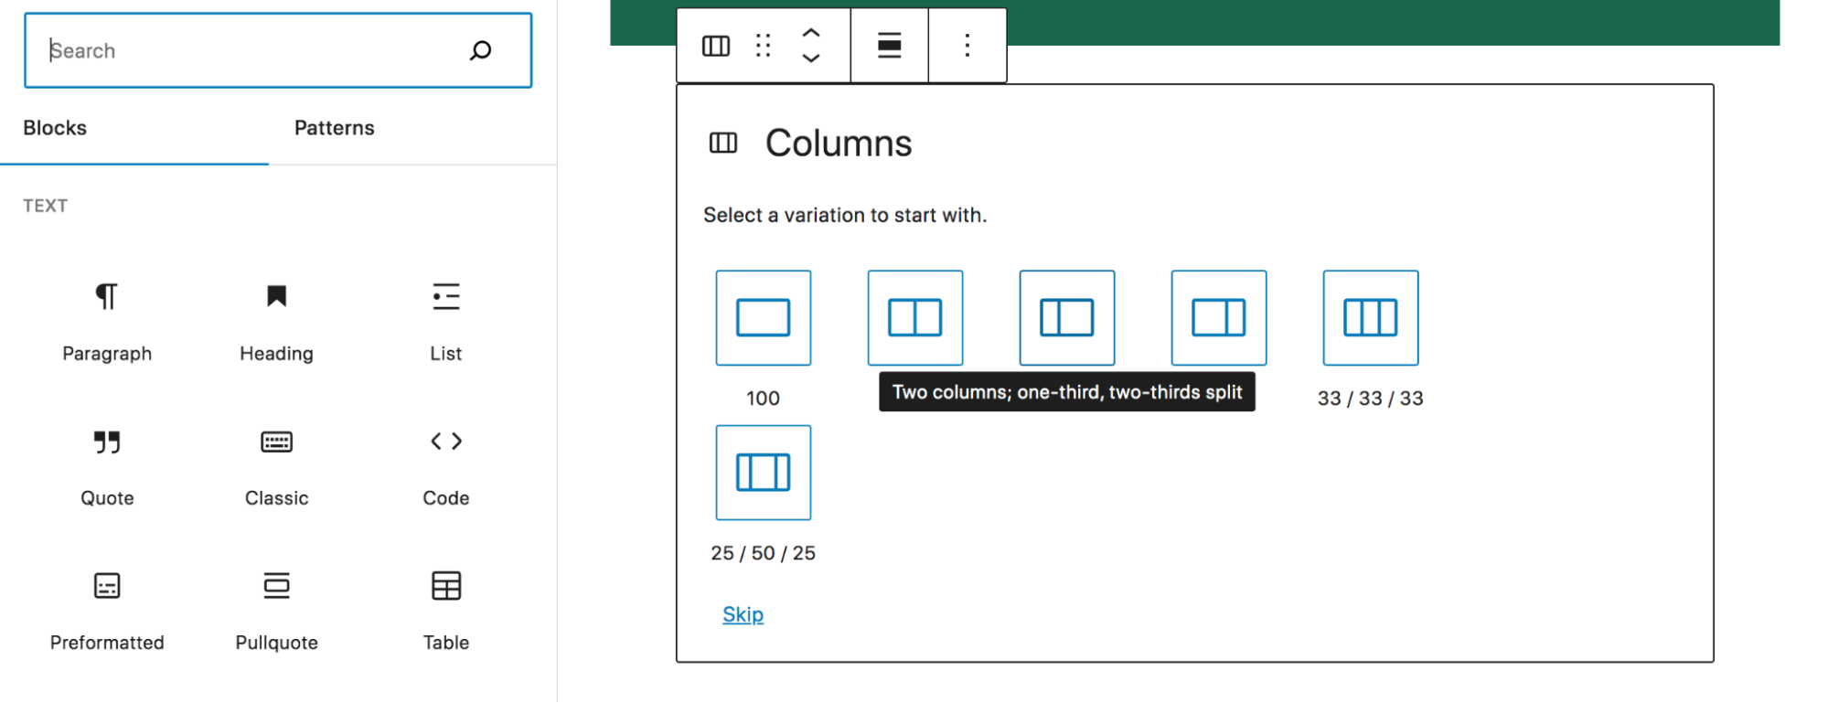Select the 25 / 50 / 25 layout
Screen dimensions: 1828x703
[763, 473]
